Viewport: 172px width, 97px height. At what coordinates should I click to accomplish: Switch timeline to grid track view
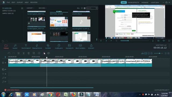(169, 53)
